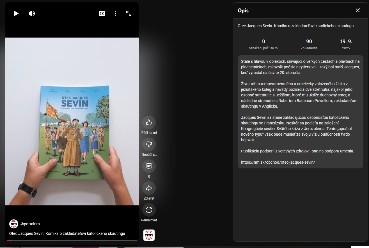Open the nm.sk obchod link in description

point(278,162)
